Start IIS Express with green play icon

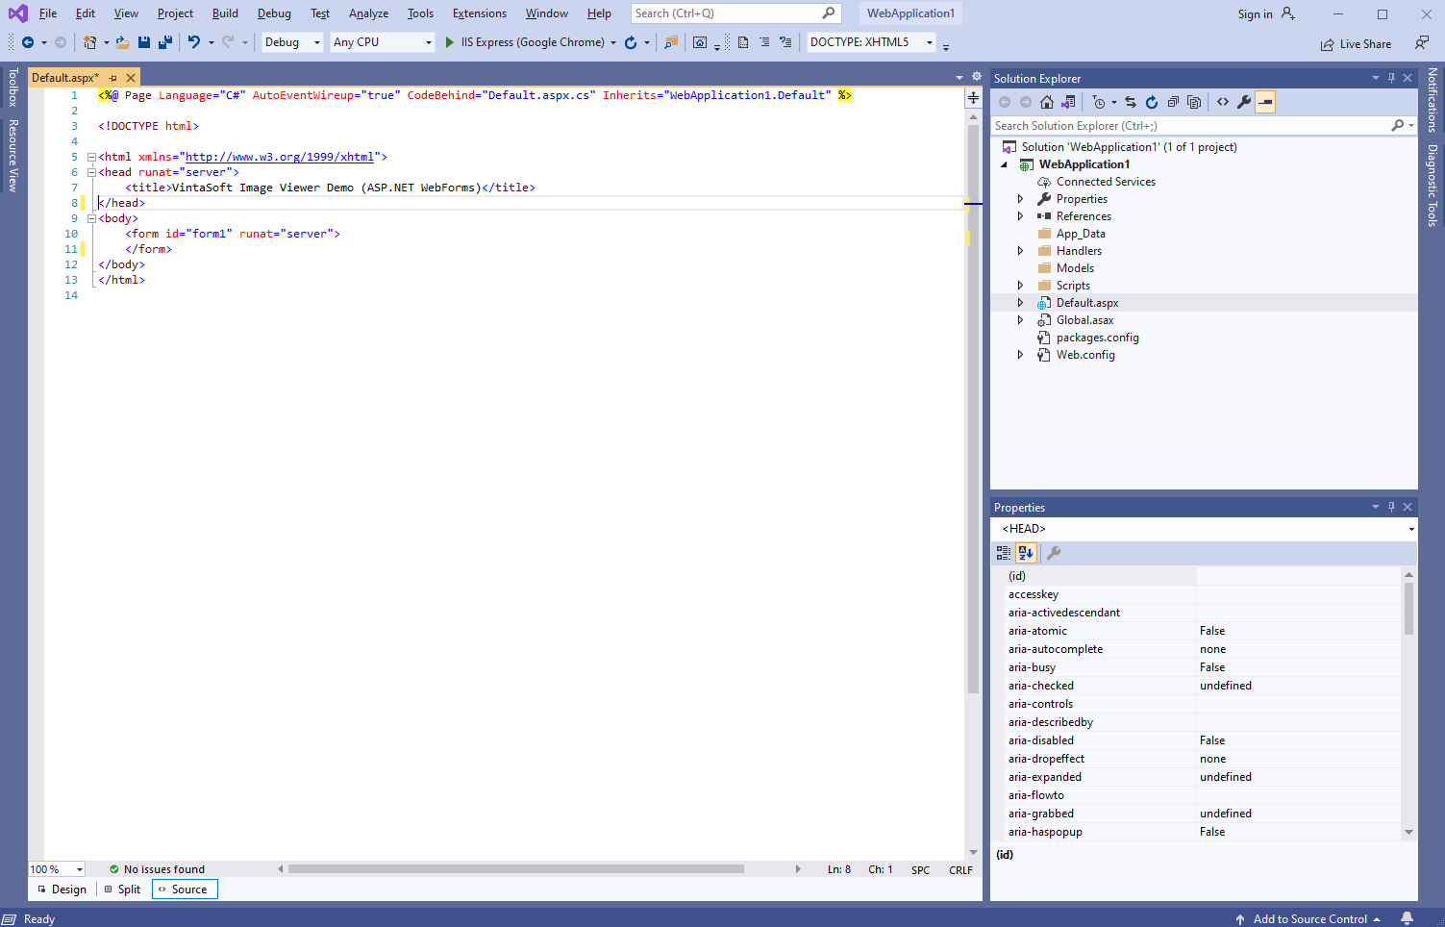[x=449, y=42]
